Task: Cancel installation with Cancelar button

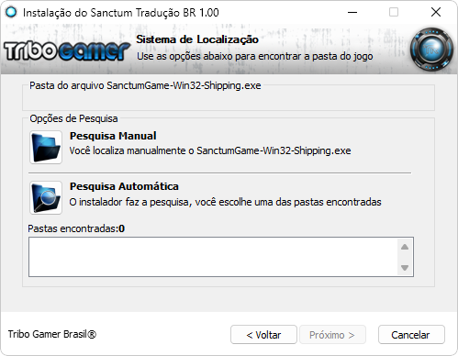Action: 411,335
